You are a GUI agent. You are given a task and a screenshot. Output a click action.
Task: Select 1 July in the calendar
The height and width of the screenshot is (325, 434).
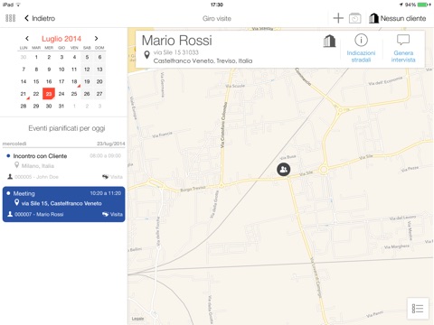(36, 57)
